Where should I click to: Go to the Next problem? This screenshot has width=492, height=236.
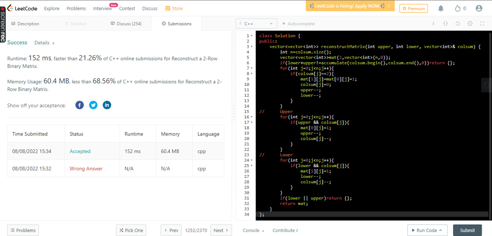(221, 231)
